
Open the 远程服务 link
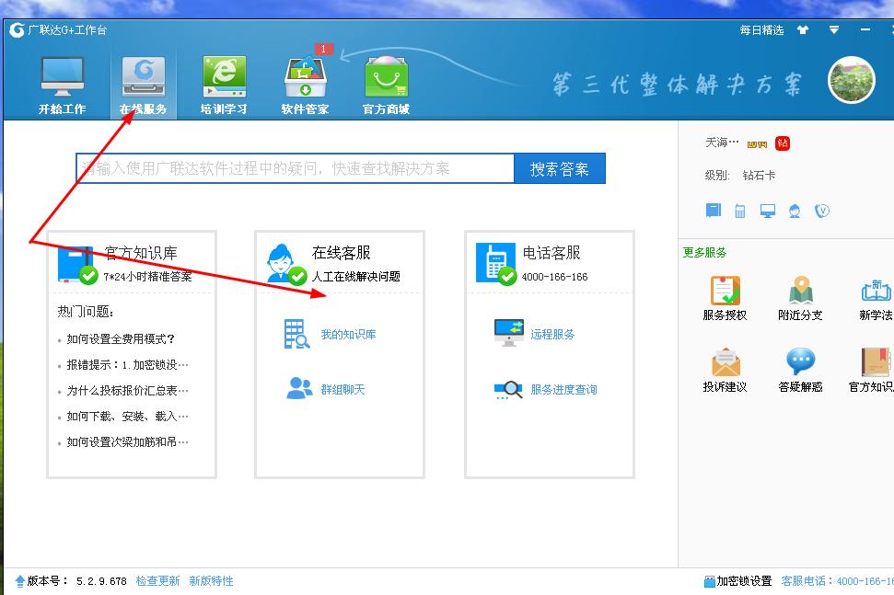tap(552, 334)
